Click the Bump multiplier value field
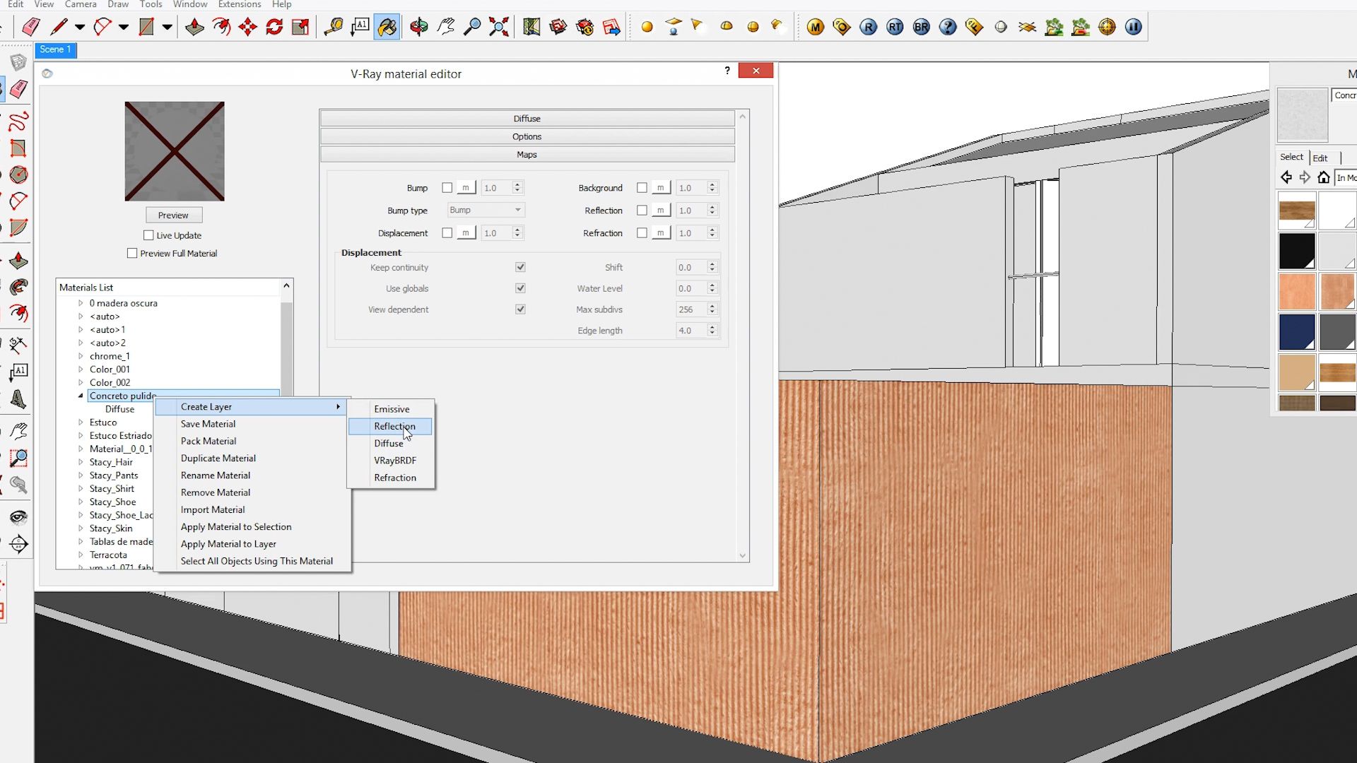Screen dimensions: 1357x763 click(x=497, y=188)
